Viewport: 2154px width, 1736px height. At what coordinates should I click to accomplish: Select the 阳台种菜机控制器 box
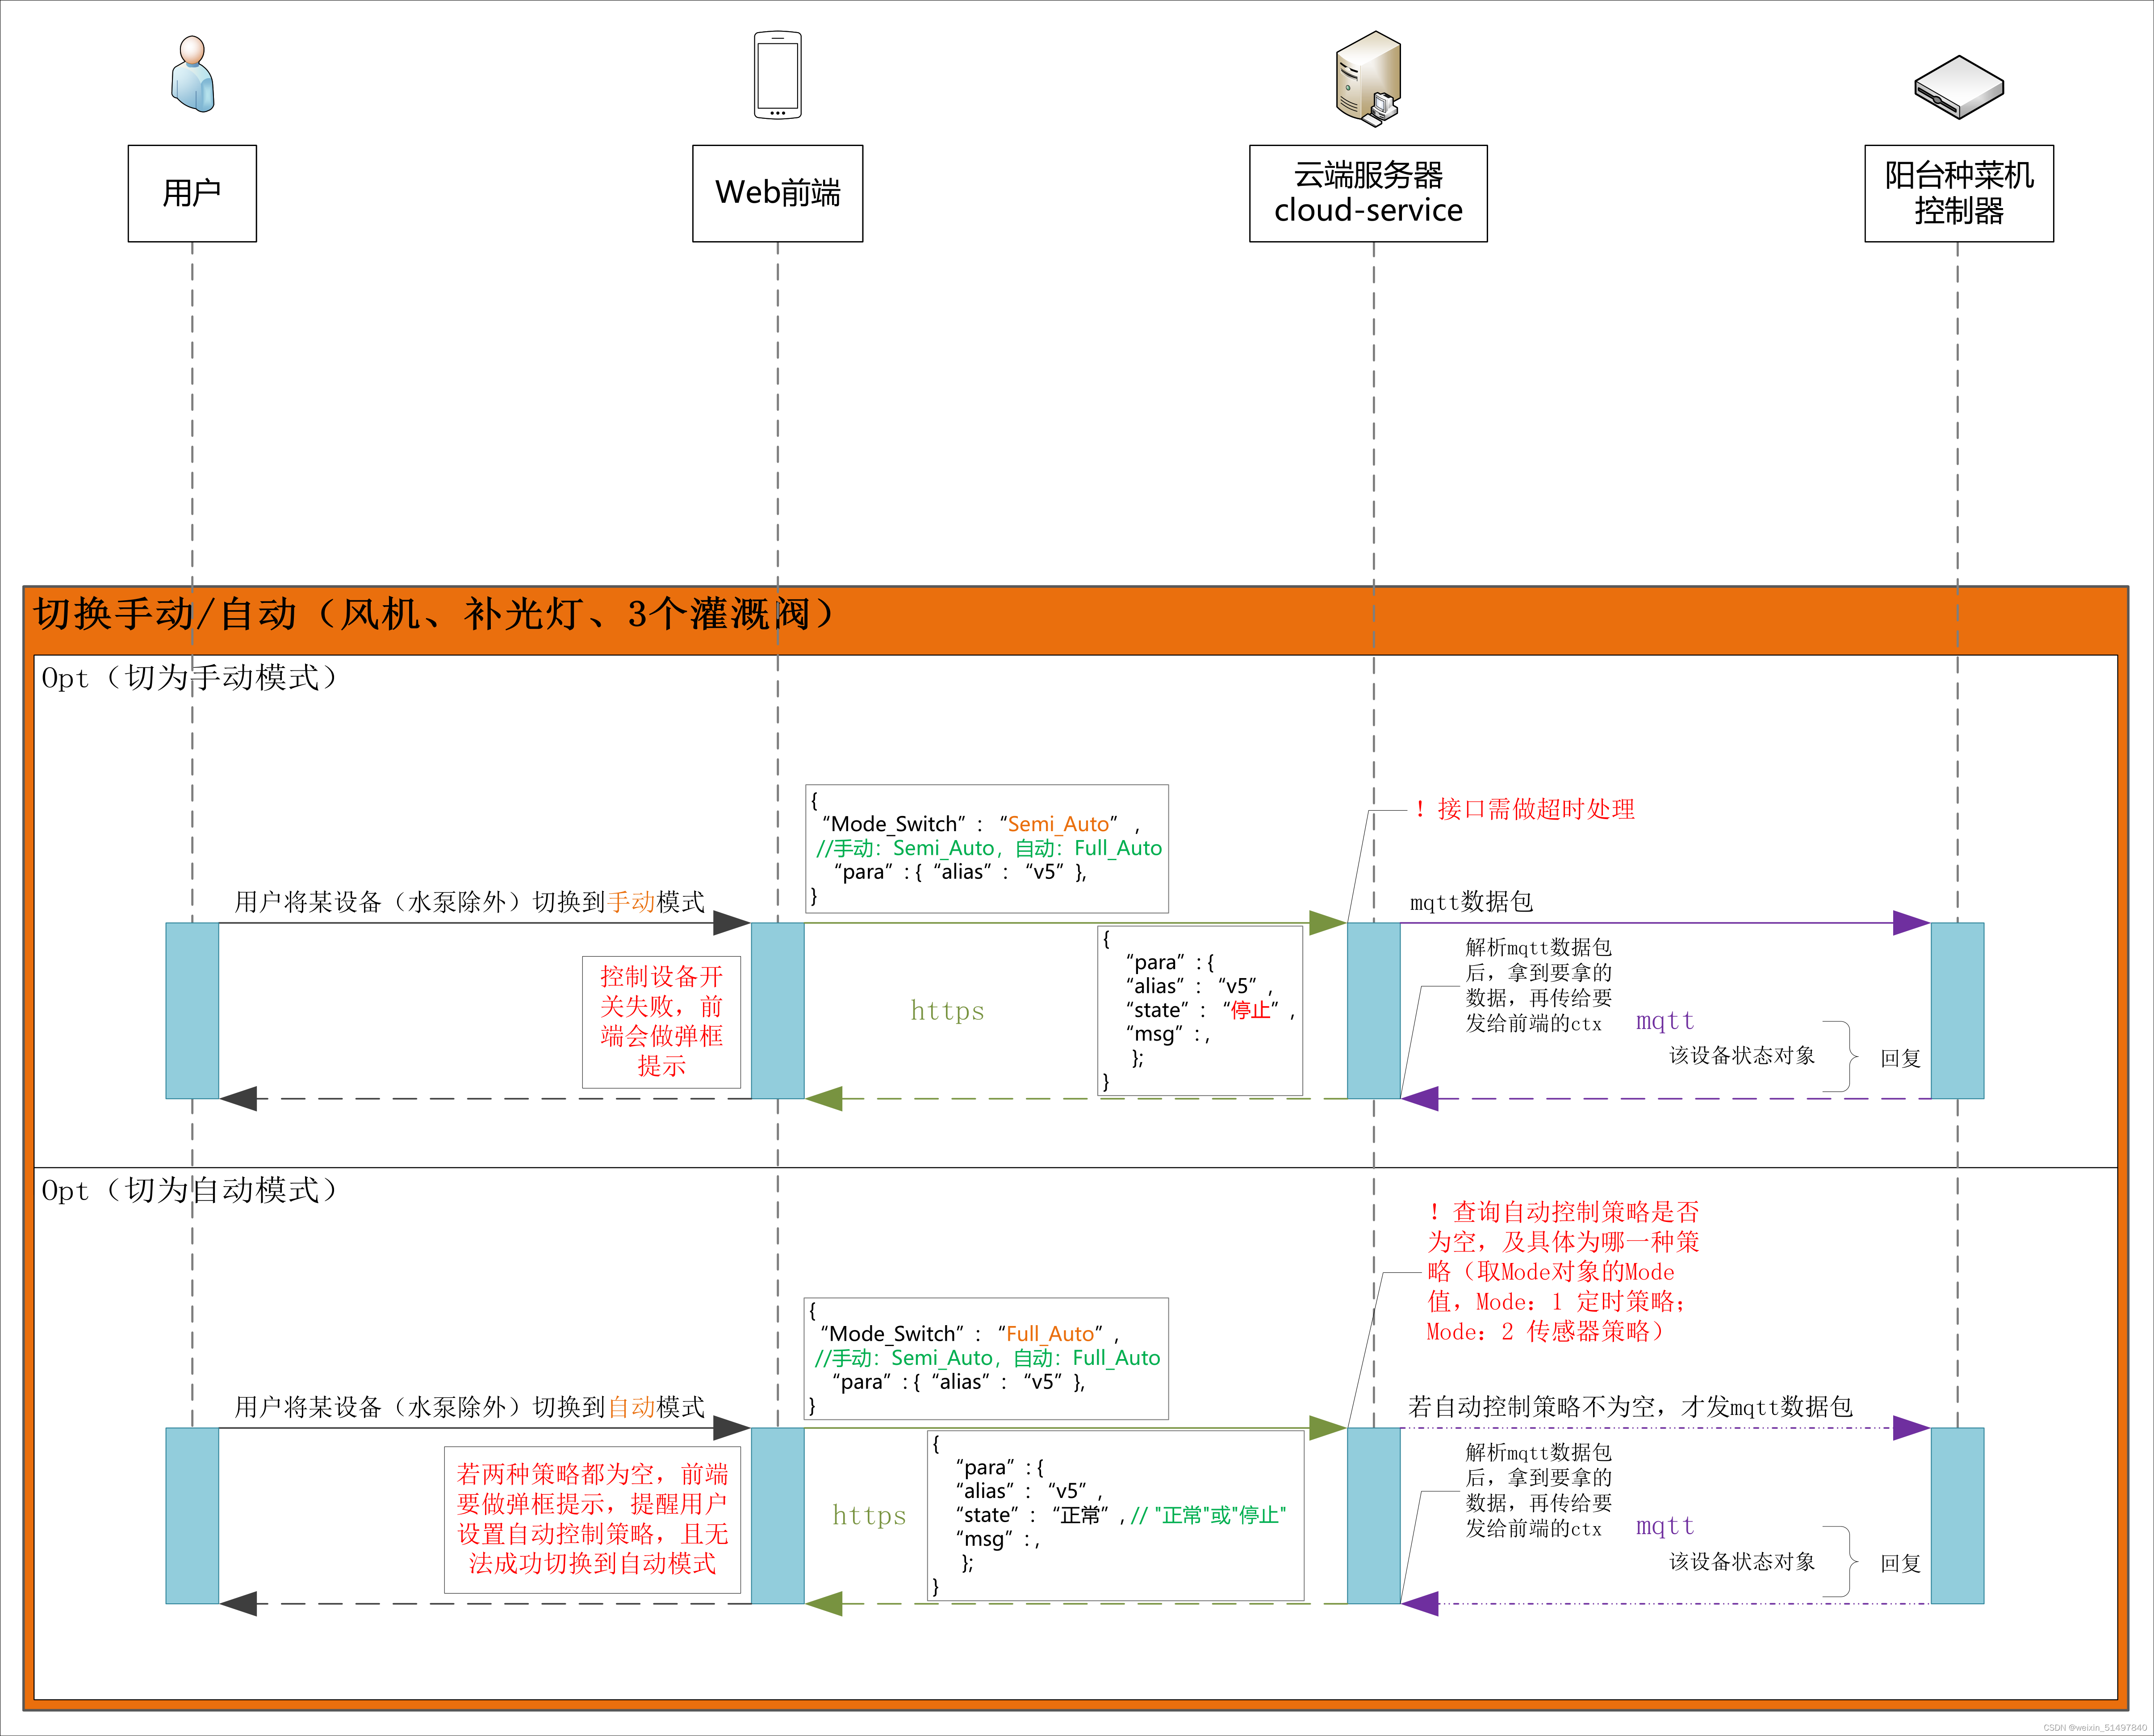tap(1958, 193)
